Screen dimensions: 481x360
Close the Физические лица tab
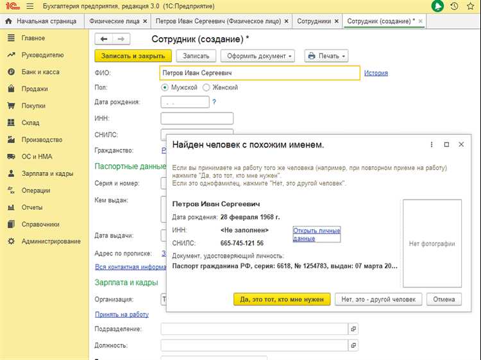point(145,21)
